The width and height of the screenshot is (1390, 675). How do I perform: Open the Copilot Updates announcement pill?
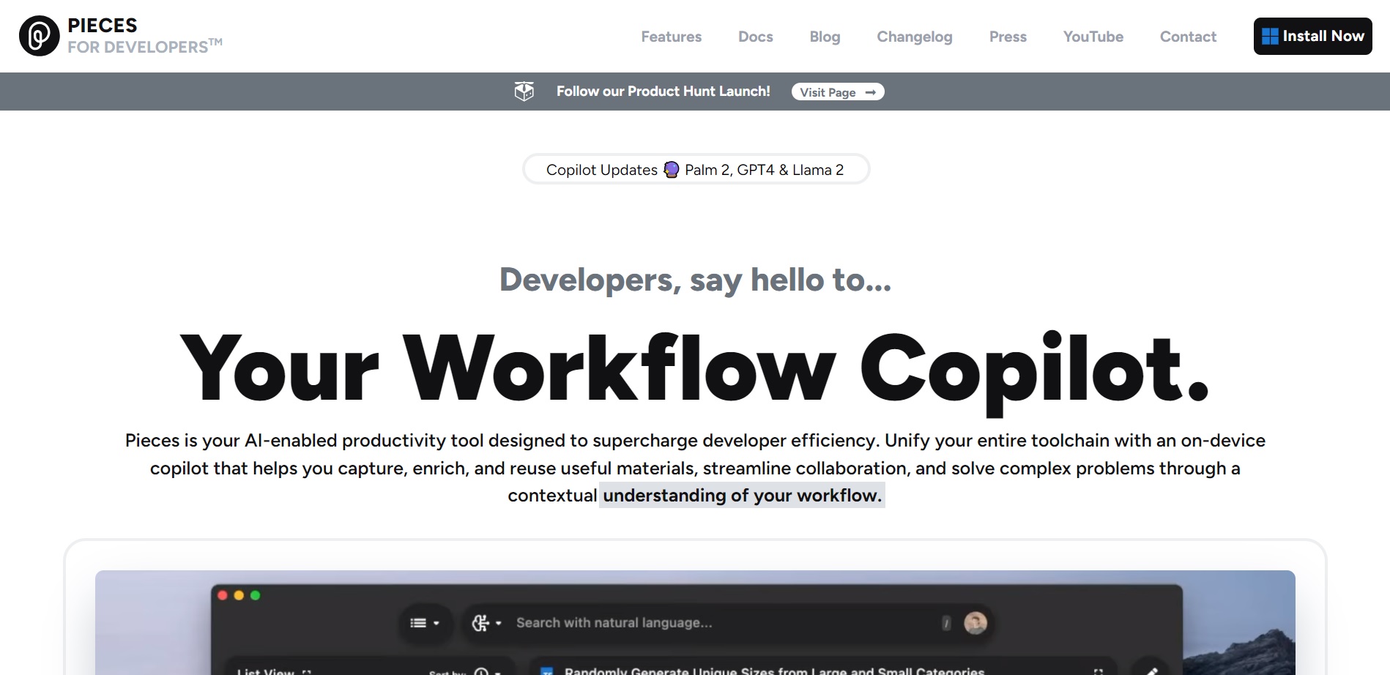696,169
